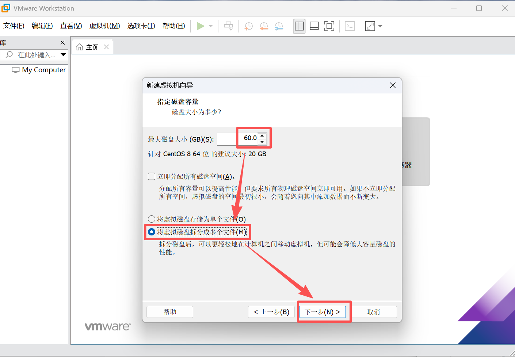Select 将虚拟磁盘拆分成多个文件 radio button
Screen dimensions: 515x357
coord(152,232)
